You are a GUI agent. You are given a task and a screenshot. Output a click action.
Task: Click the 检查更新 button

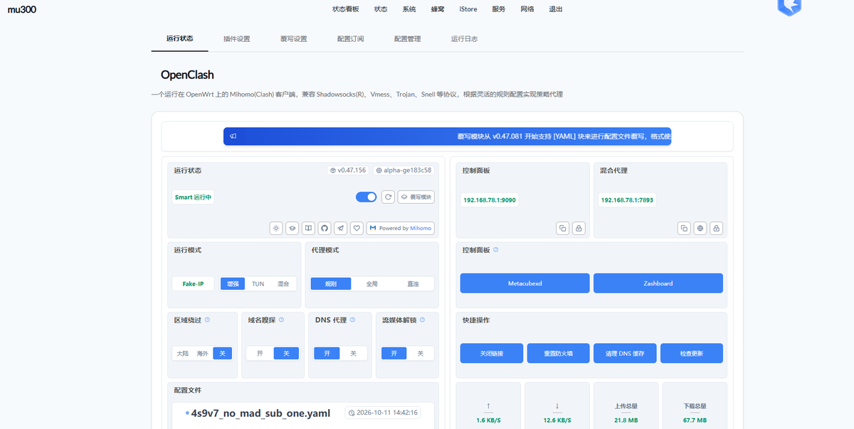[x=692, y=353]
